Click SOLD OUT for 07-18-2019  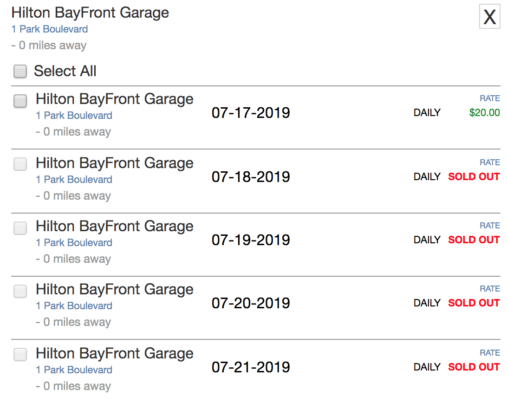(x=474, y=176)
